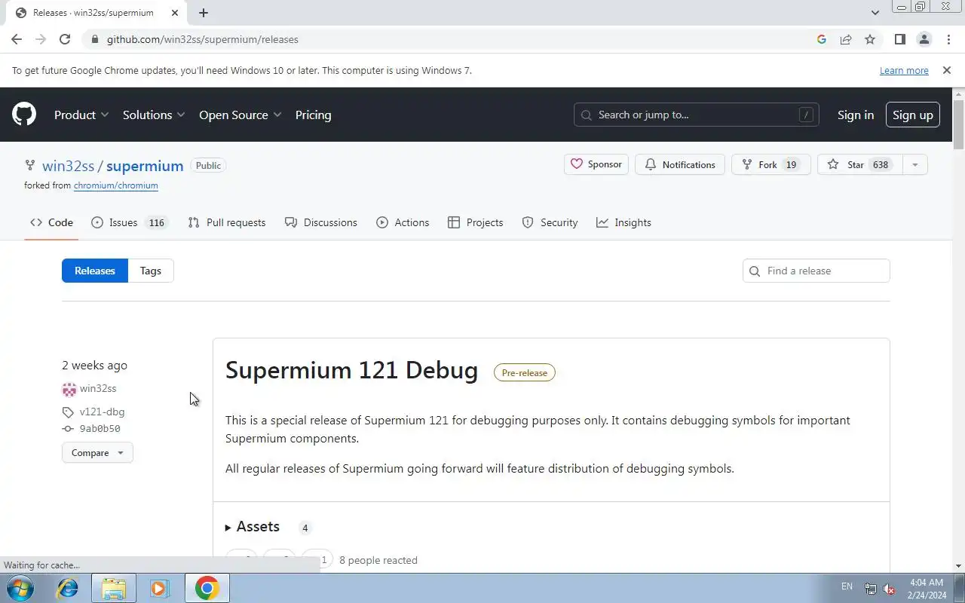Open the win32ss author link
Screen dimensions: 965x603
(x=98, y=388)
